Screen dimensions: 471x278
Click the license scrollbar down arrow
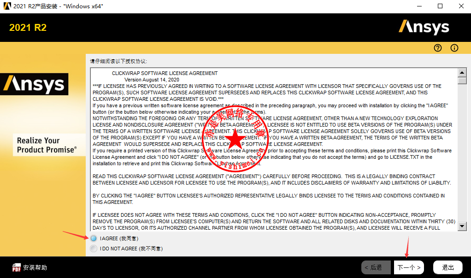[462, 226]
